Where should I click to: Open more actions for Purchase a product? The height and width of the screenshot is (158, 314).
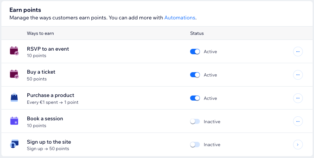[298, 98]
